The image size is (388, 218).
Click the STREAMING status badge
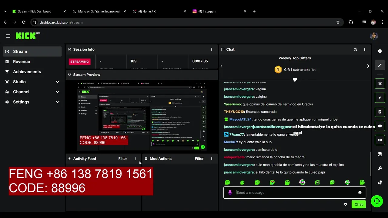(x=79, y=62)
